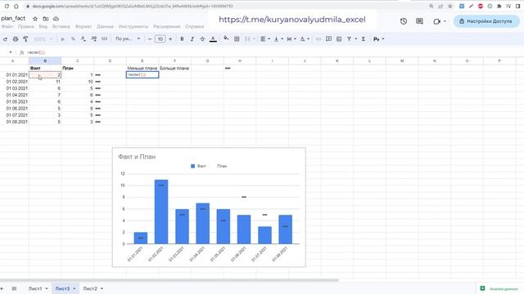Open text wrapping dropdown

[x=291, y=39]
